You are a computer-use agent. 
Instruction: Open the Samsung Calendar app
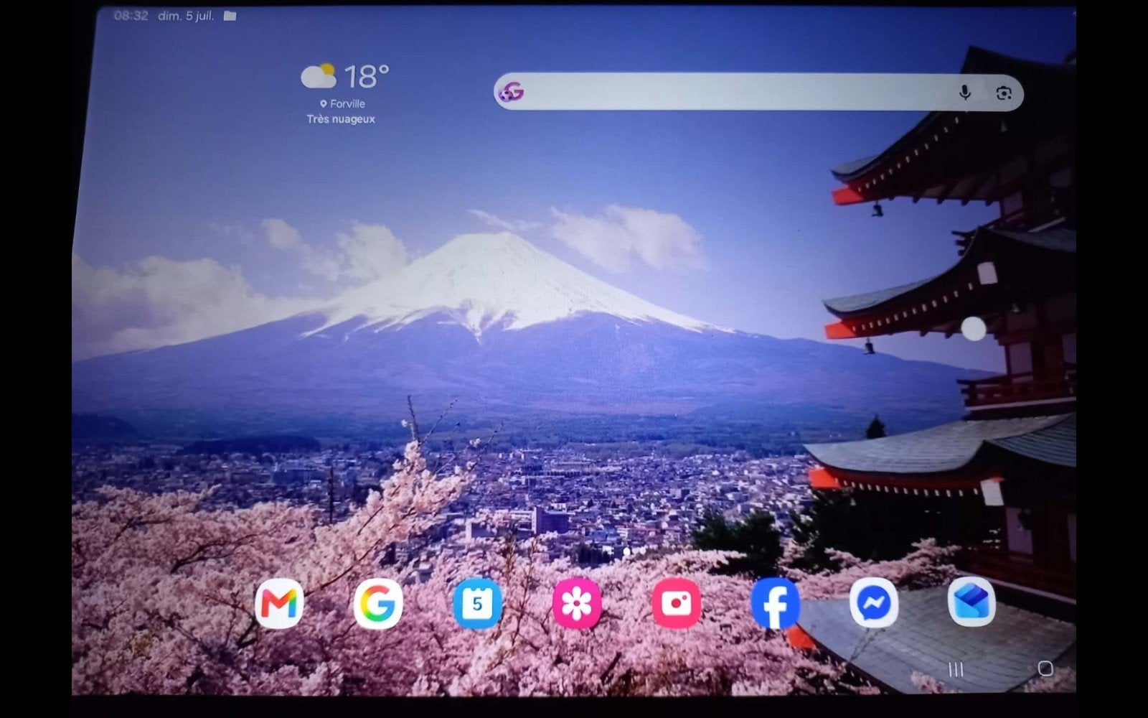477,603
